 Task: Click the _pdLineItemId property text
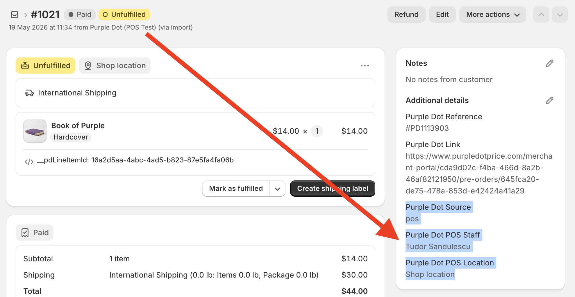coord(135,160)
